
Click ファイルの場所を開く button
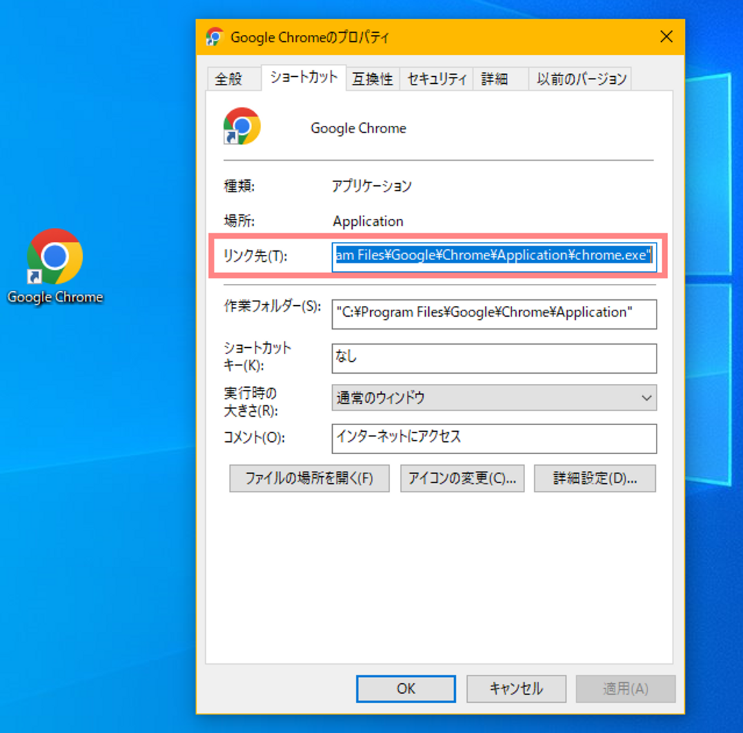[x=310, y=478]
